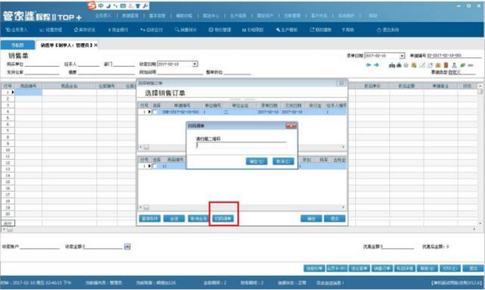The image size is (485, 290).
Task: Click the 全选 select-all button in the order dialog
Action: [174, 218]
